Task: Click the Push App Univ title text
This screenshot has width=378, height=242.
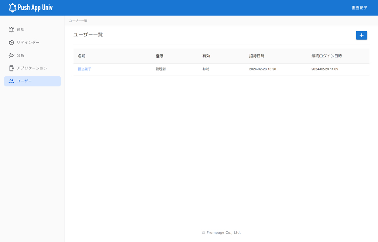Action: [x=35, y=8]
